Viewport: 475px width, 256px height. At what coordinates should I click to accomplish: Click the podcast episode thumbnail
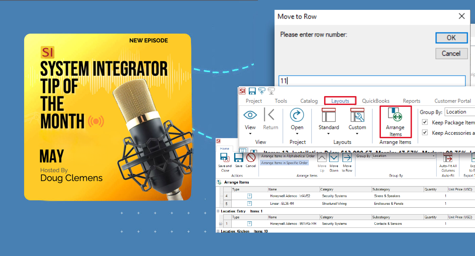(x=107, y=117)
